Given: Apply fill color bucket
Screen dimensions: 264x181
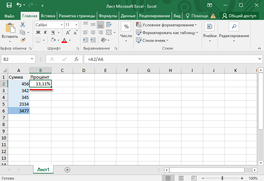Looking at the screenshot, I should (x=53, y=40).
